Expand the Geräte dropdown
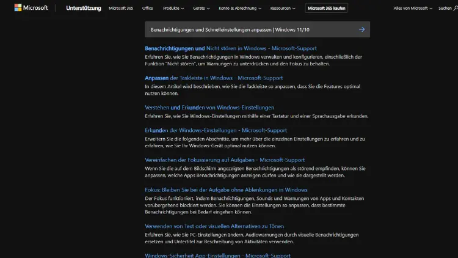 pos(202,8)
